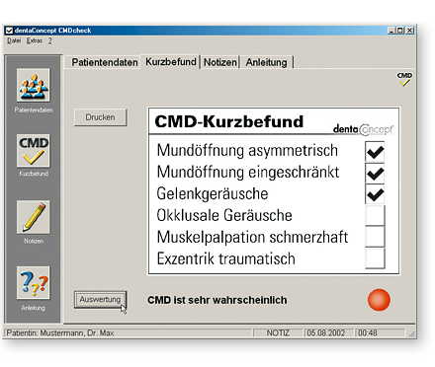Click the 05.08.2002 date in status bar
Screen dimensions: 435x367
coord(326,333)
